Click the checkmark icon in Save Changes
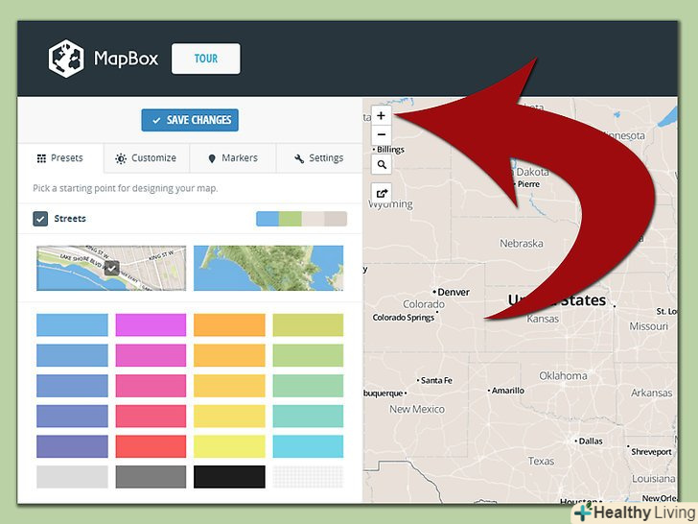Image resolution: width=698 pixels, height=524 pixels. (156, 120)
